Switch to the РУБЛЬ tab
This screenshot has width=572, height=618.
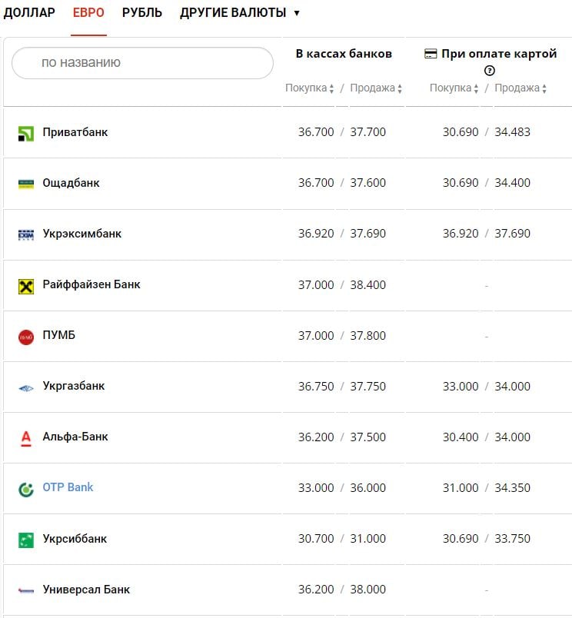click(142, 13)
